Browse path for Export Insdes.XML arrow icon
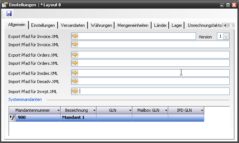The image size is (239, 143). coord(75,73)
